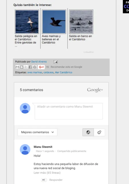Share post on Pinterest icon
Screen dimensions: 129x184
coord(34,67)
